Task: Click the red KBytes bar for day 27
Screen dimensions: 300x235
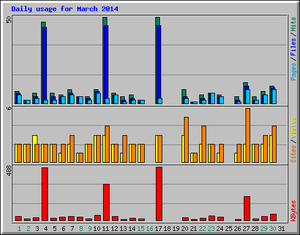Action: [x=247, y=209]
